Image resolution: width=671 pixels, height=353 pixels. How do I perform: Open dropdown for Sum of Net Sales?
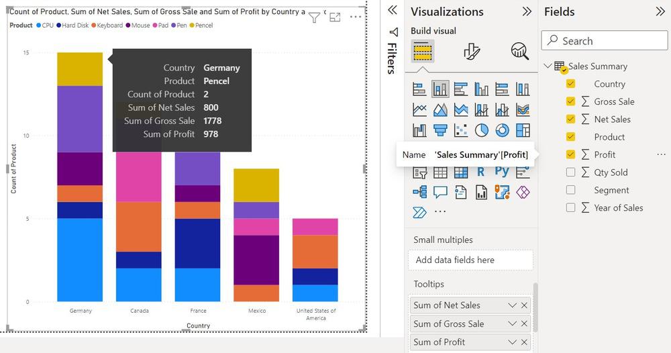click(x=512, y=305)
